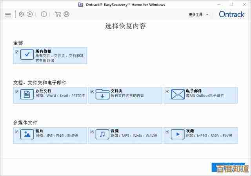This screenshot has height=176, width=251.
Task: Toggle the 照片 checkbox
Action: pyautogui.click(x=17, y=132)
